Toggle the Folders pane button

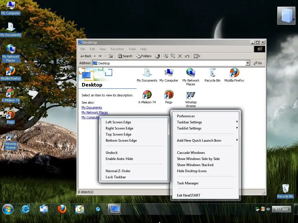coord(144,56)
